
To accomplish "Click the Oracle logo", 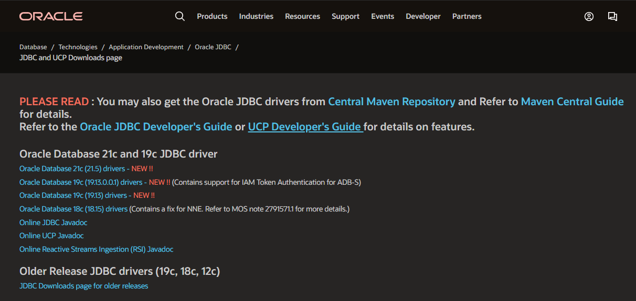I will pos(51,16).
